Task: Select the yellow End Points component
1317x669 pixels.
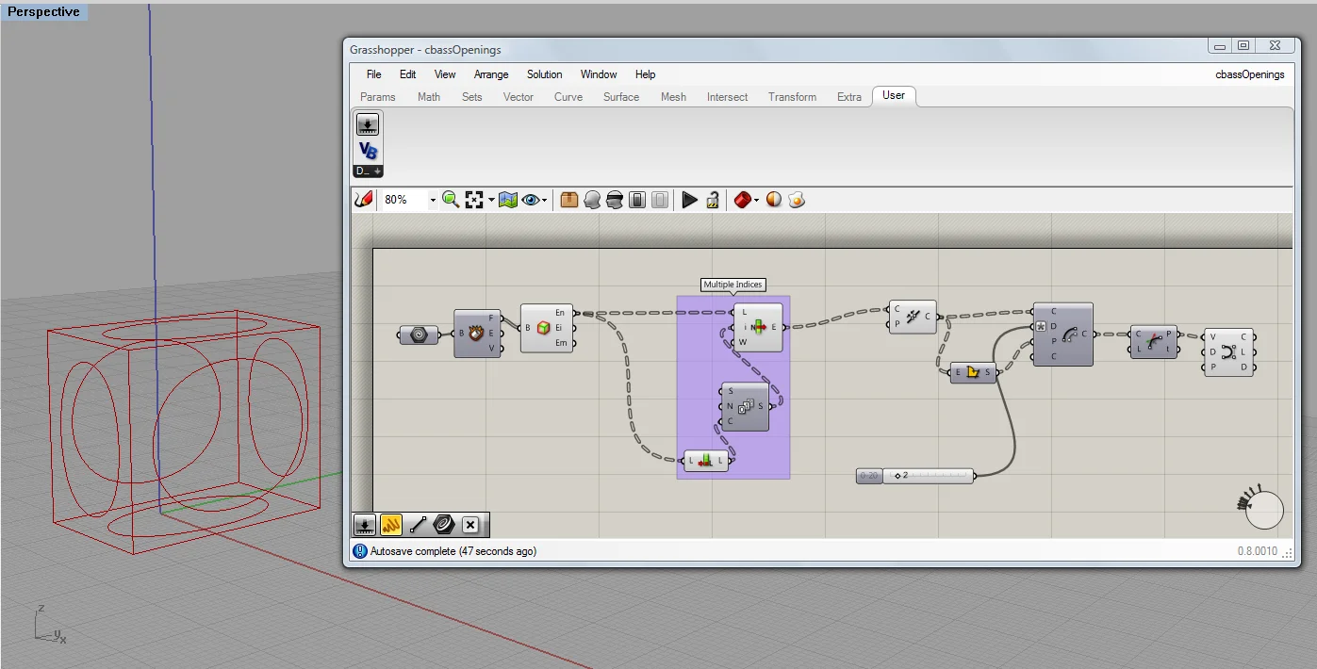Action: pyautogui.click(x=973, y=372)
